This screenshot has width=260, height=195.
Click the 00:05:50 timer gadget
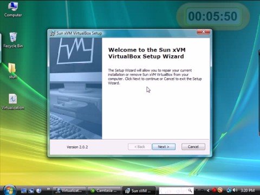213,16
